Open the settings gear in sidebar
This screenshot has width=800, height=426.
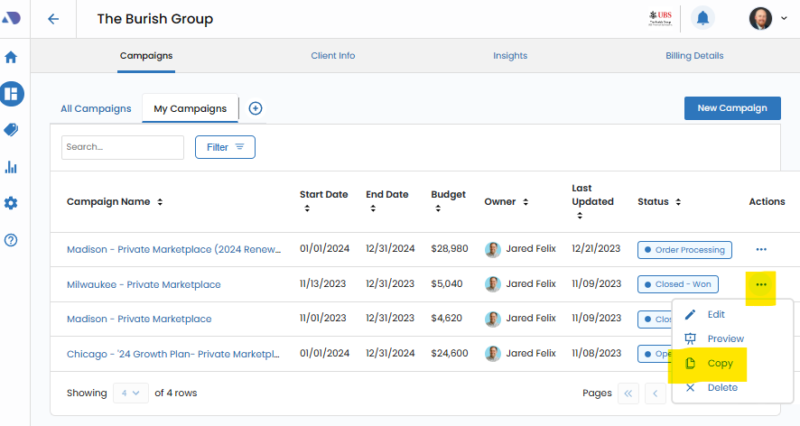click(12, 203)
